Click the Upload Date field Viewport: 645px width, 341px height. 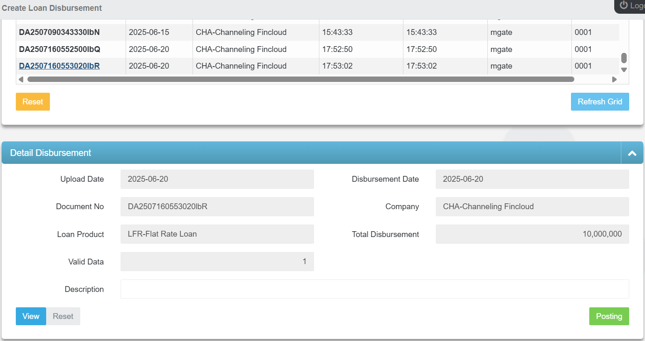(217, 179)
